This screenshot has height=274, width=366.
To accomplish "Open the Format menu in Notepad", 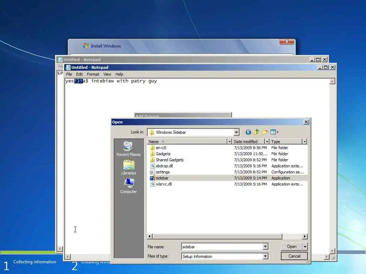I will coord(93,74).
